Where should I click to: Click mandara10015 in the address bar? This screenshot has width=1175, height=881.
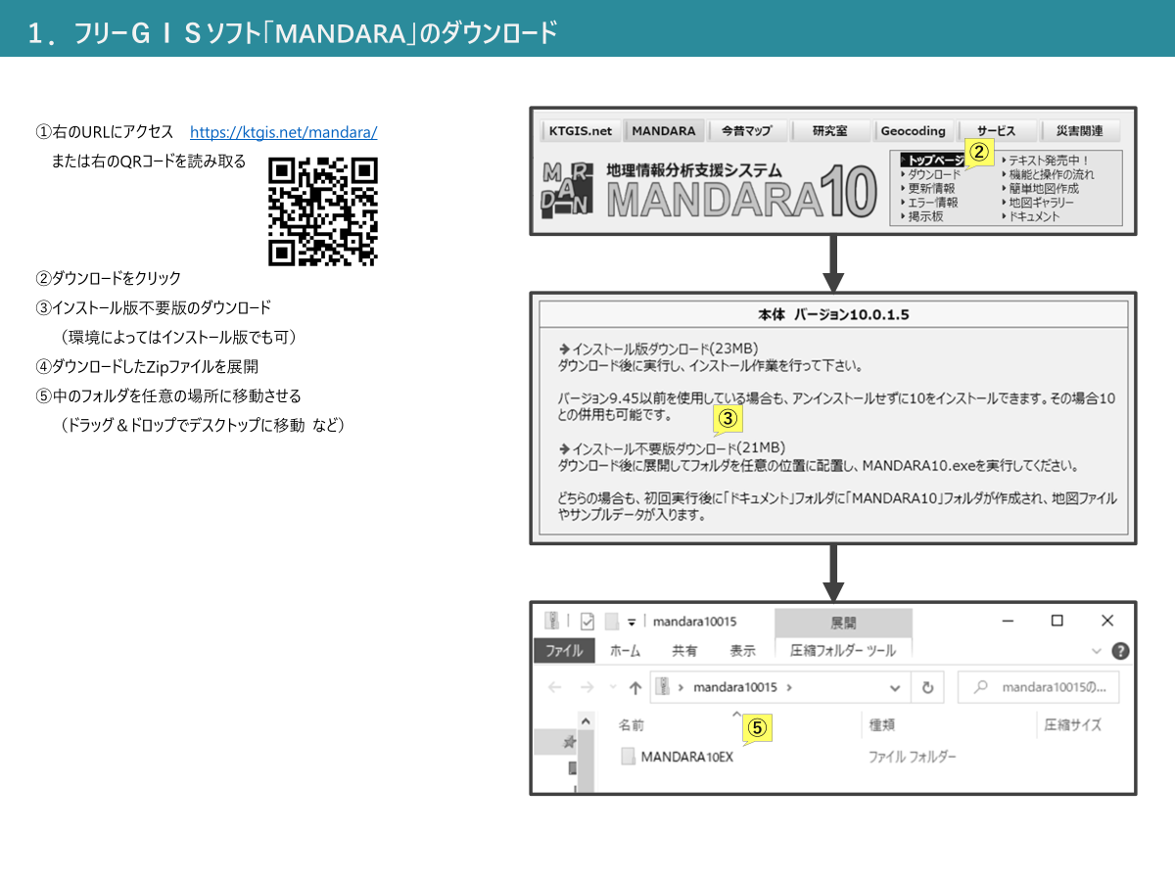pos(734,687)
